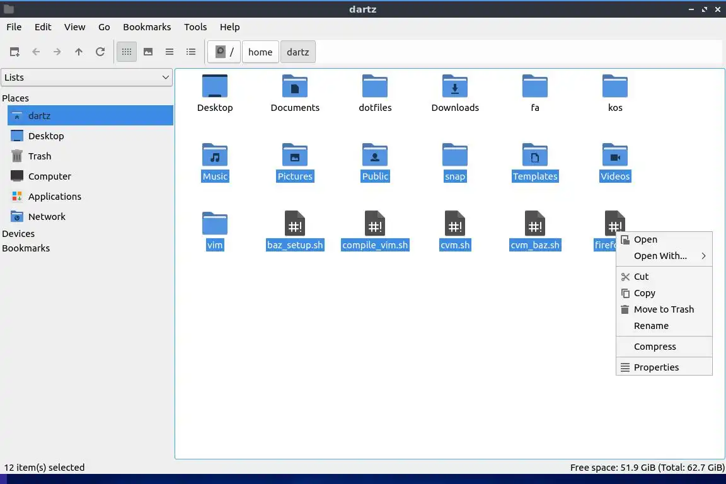Image resolution: width=726 pixels, height=484 pixels.
Task: Choose Move to Trash
Action: 664,309
